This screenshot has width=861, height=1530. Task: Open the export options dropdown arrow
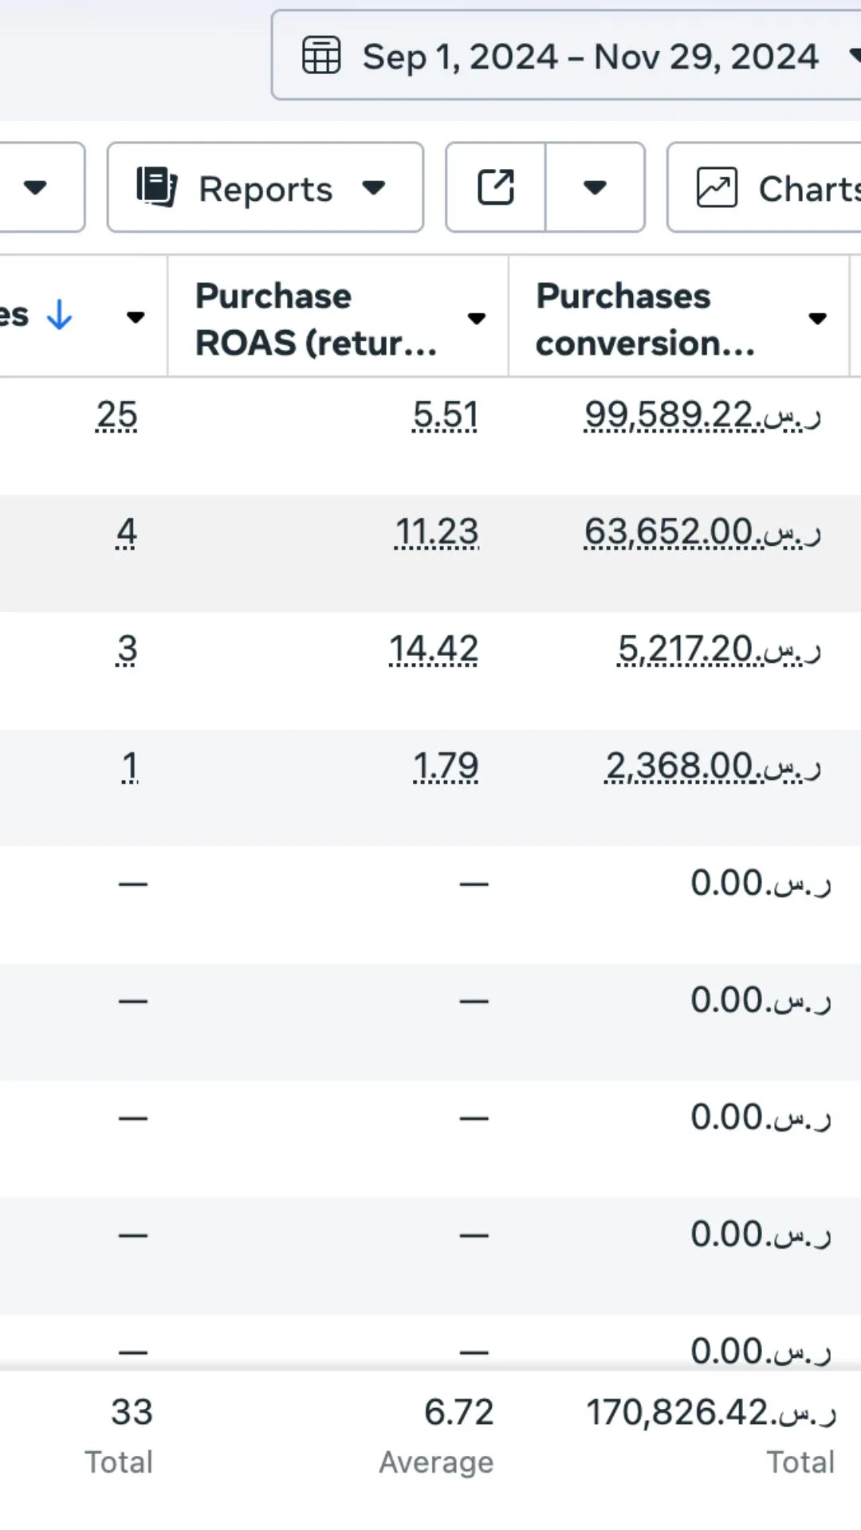click(x=595, y=187)
